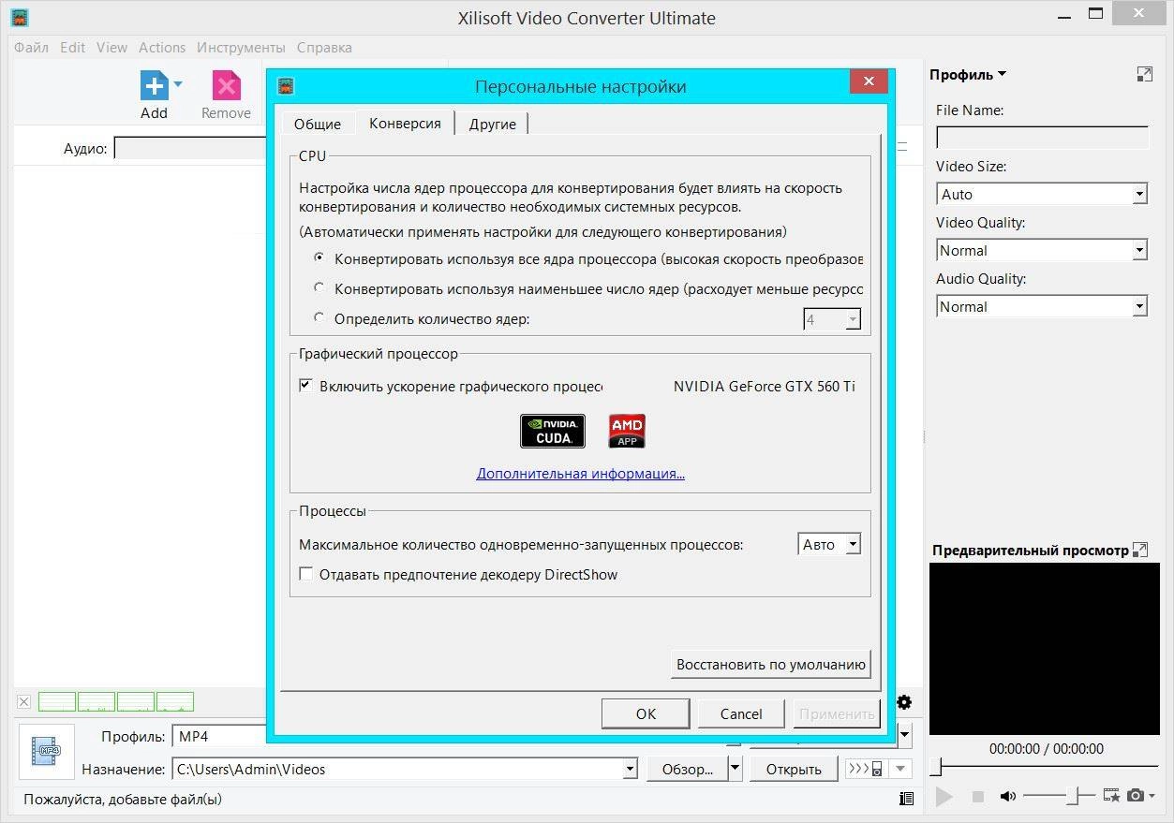Switch to the Другие tab
The width and height of the screenshot is (1174, 823).
point(493,124)
